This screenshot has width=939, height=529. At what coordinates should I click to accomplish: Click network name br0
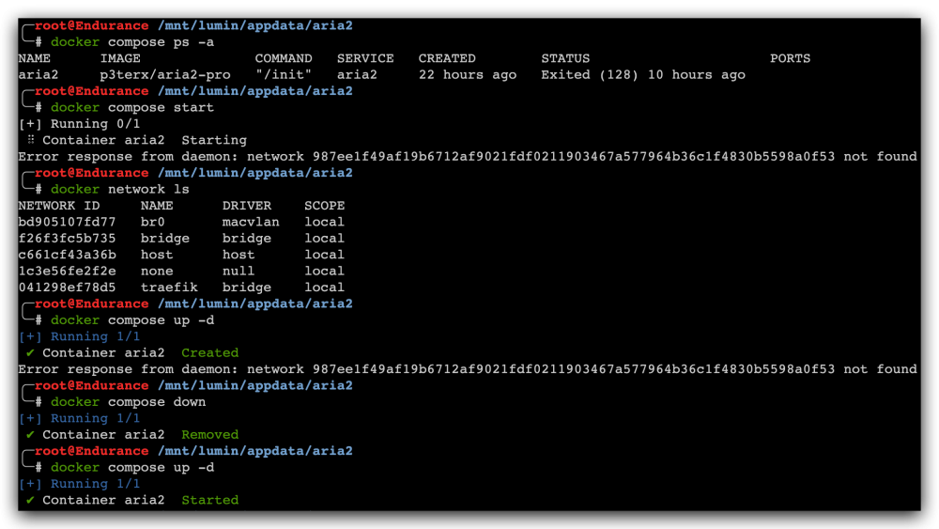tap(153, 222)
